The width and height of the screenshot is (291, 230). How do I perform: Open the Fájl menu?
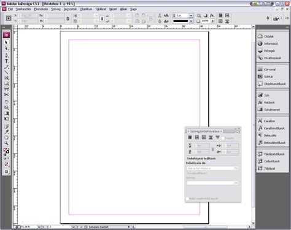(x=10, y=9)
